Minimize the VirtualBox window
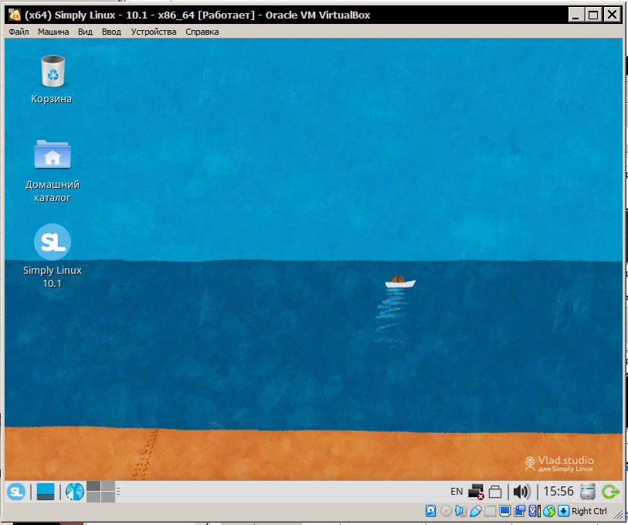628x525 pixels. pos(575,15)
